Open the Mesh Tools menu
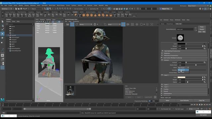Viewport: 212px width, 119px height. tap(52, 5)
